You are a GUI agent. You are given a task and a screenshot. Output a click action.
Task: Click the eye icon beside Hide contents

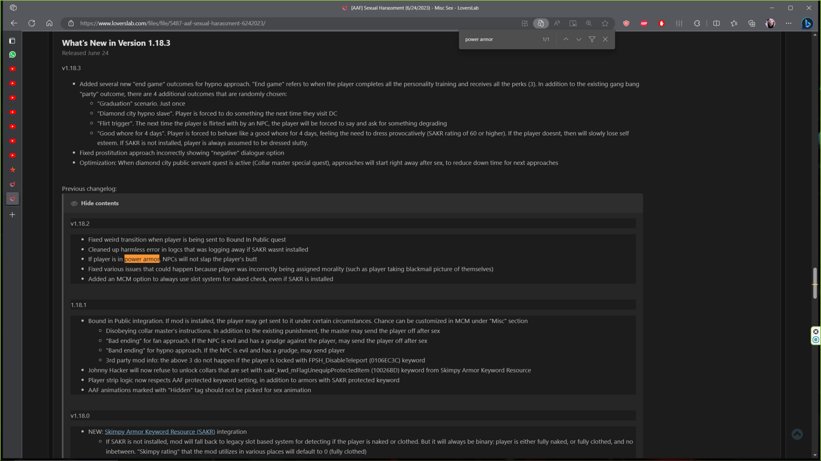(x=74, y=204)
